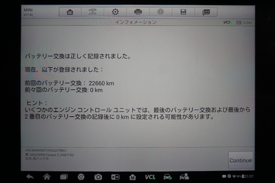Tap the ヒント： label
This screenshot has width=275, height=183.
point(37,103)
